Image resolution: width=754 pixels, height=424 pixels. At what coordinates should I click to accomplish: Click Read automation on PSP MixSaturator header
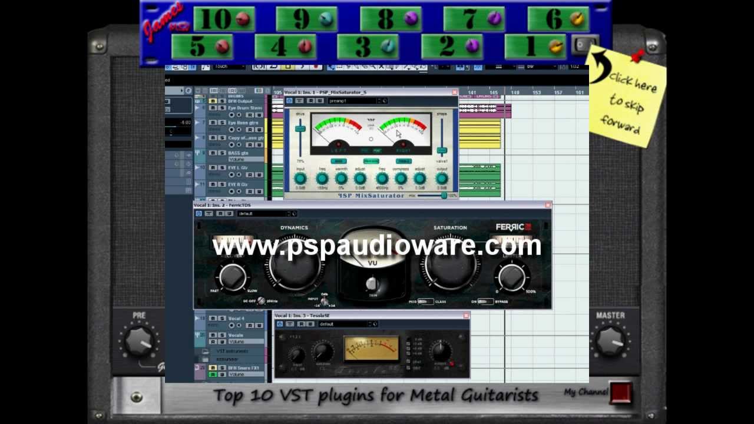pyautogui.click(x=310, y=101)
